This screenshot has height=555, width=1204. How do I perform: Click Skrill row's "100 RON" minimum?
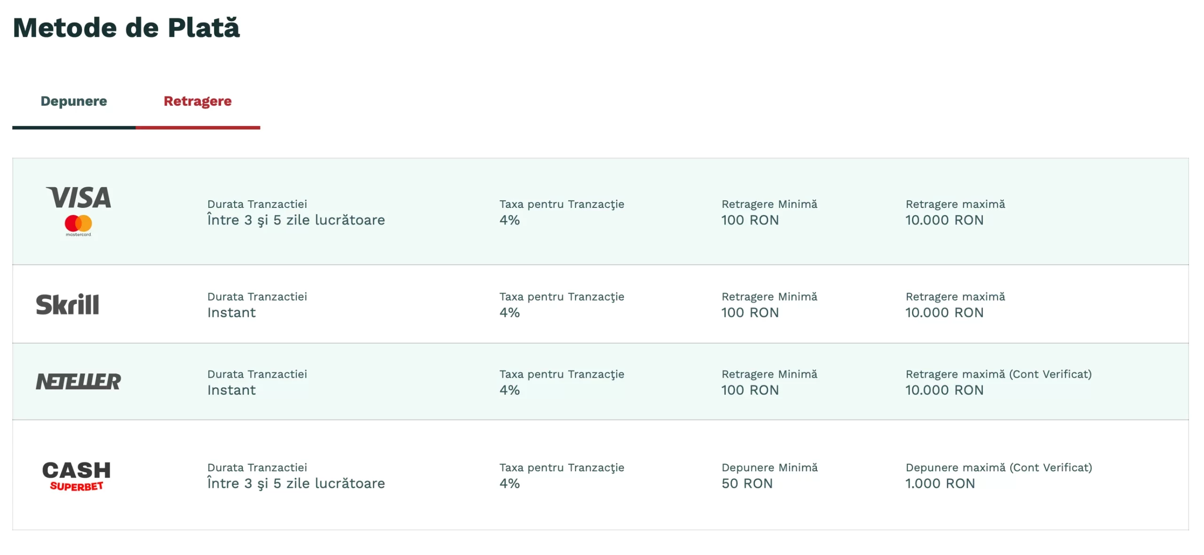750,312
